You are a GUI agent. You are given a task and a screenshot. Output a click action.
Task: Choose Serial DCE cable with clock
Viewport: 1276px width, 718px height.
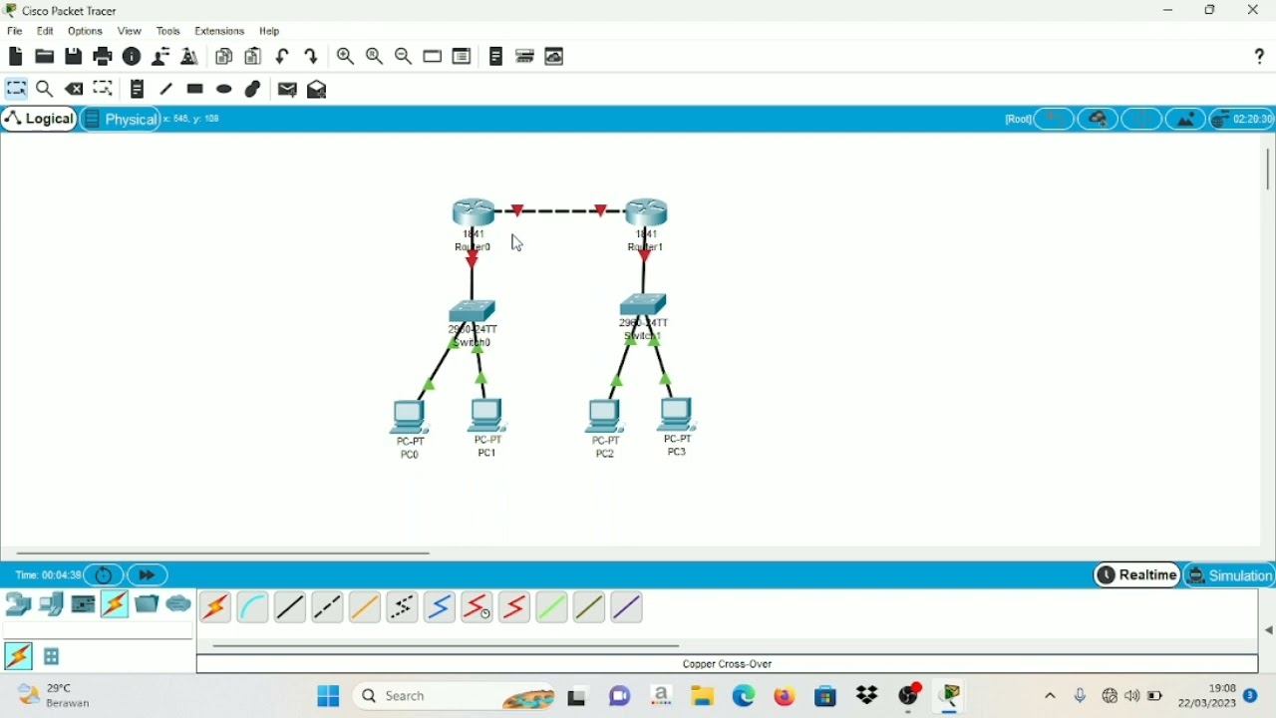[478, 607]
